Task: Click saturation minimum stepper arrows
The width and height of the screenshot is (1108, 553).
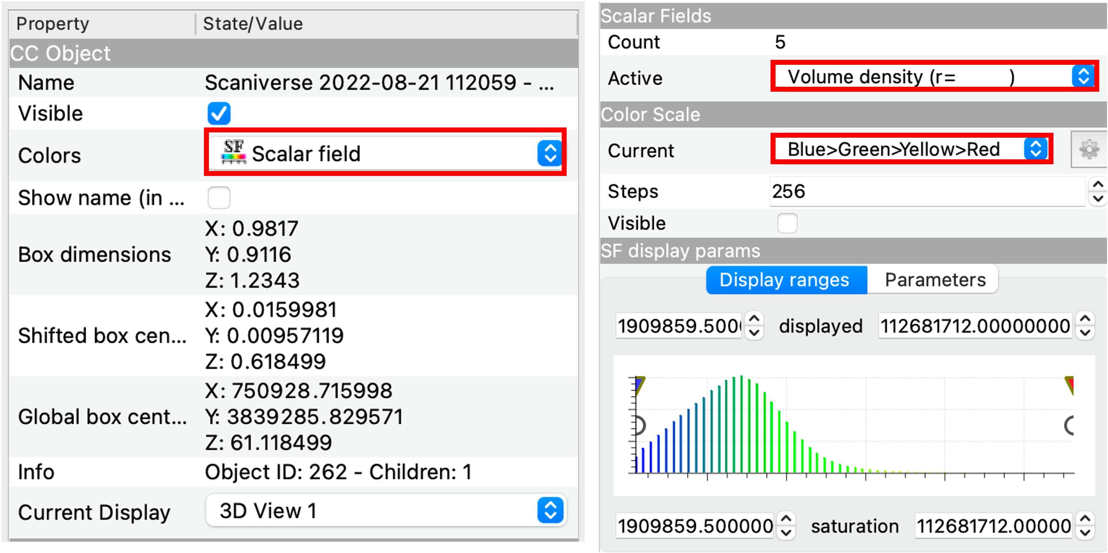Action: 786,525
